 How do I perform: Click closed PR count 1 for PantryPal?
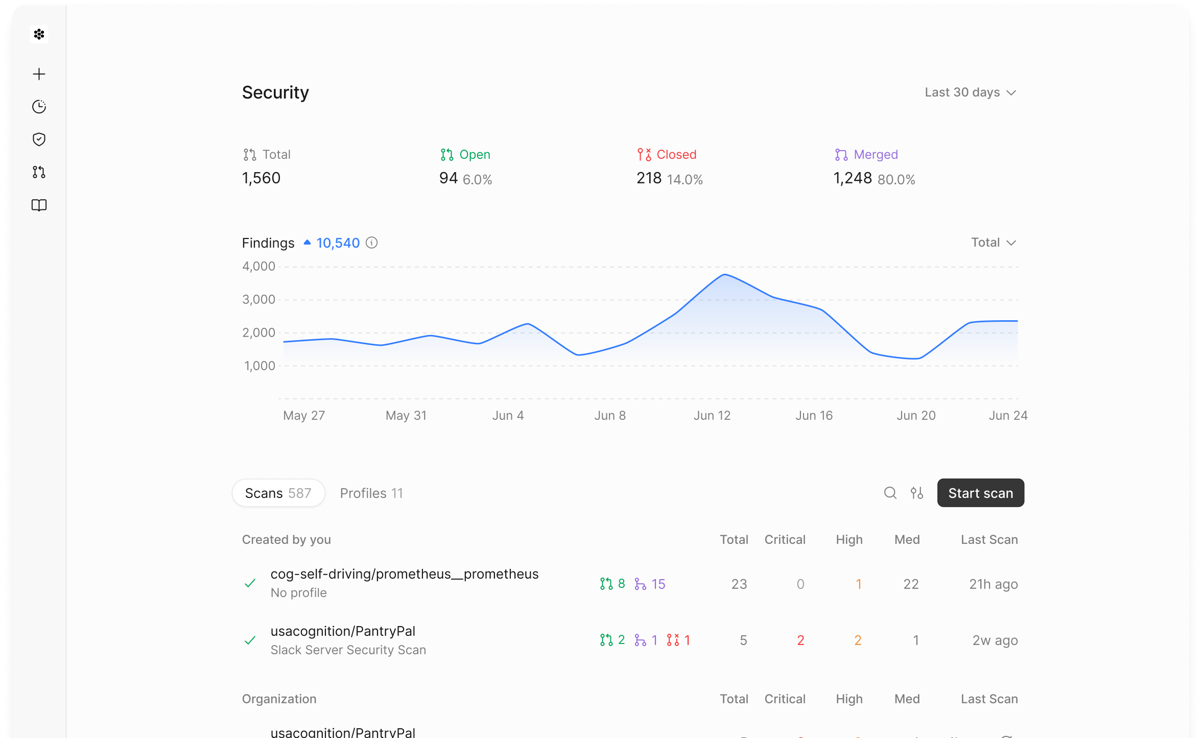678,640
